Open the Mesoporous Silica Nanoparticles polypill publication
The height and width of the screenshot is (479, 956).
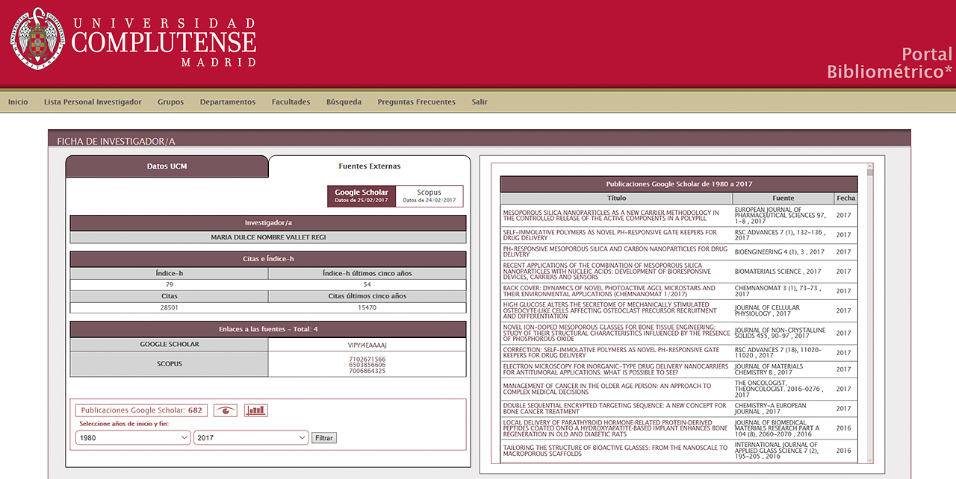tap(611, 216)
